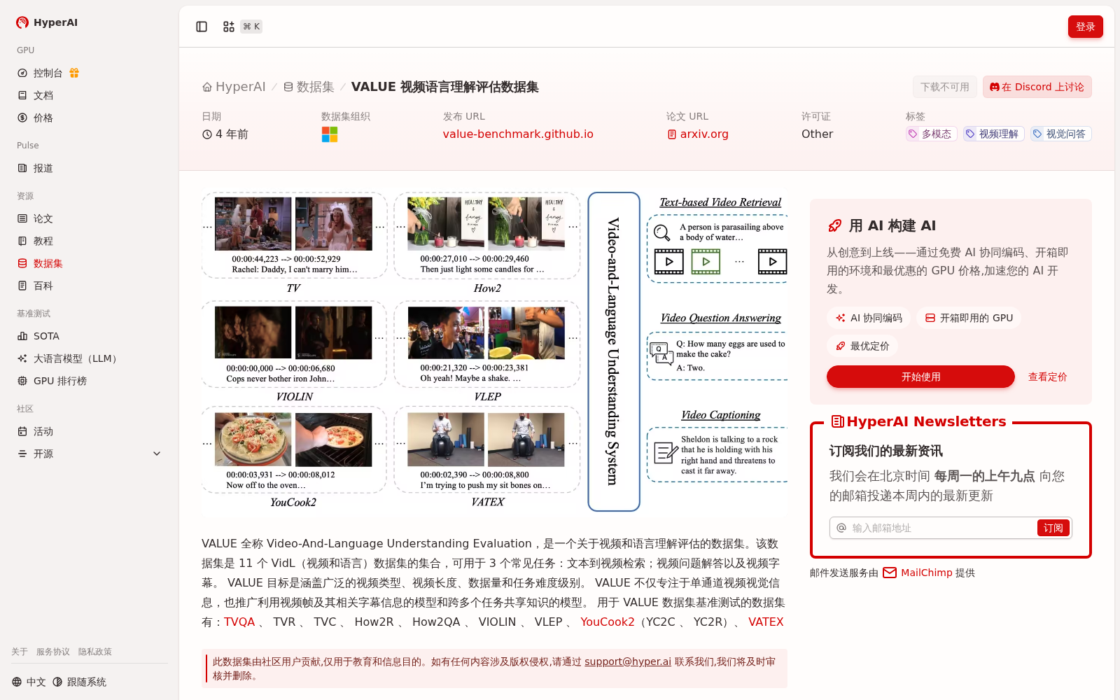Click the 数据集 database icon in sidebar
This screenshot has height=700, width=1120.
pyautogui.click(x=22, y=263)
